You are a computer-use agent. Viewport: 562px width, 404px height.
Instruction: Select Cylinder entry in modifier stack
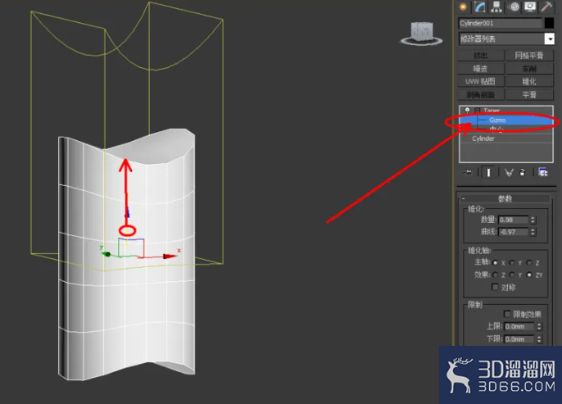506,138
